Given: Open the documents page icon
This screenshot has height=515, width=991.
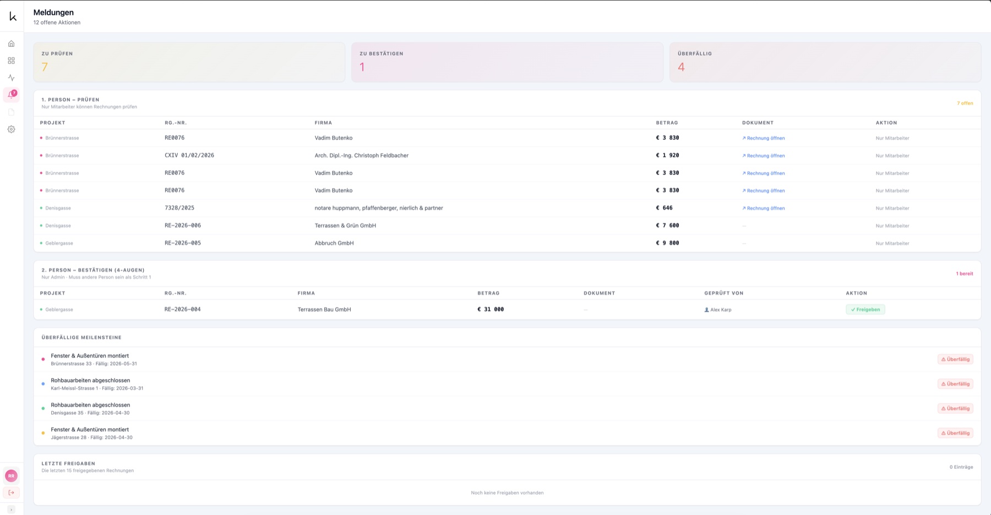Looking at the screenshot, I should point(11,112).
